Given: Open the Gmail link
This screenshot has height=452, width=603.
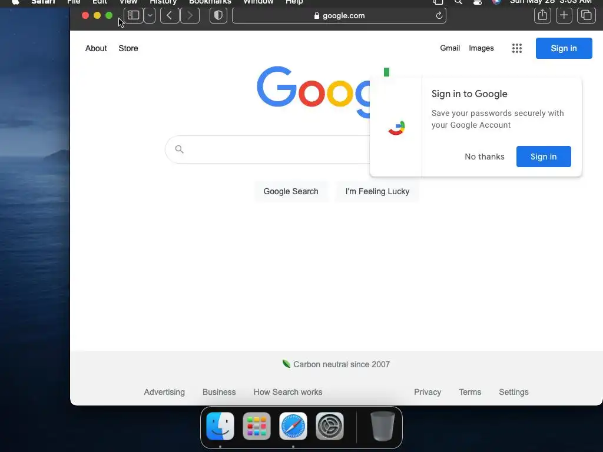Looking at the screenshot, I should click(x=450, y=48).
